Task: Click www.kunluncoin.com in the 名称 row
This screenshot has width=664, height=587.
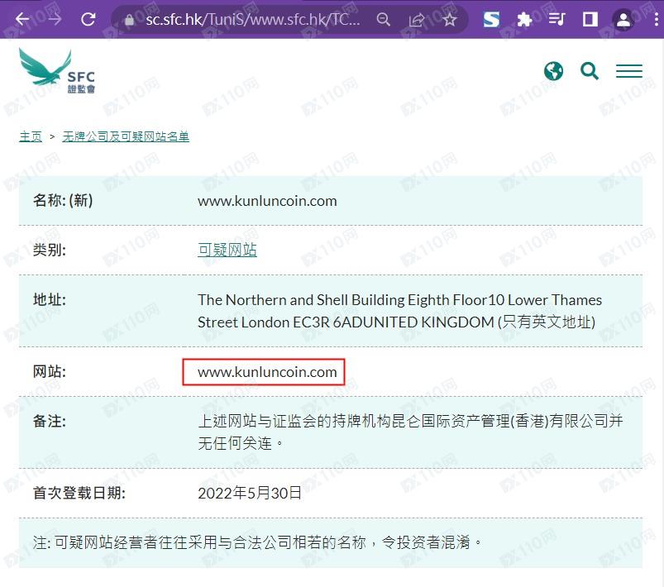Action: tap(267, 201)
